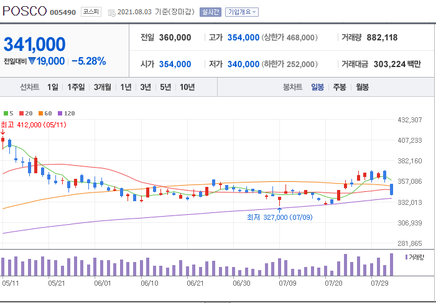Click the 최고 412,000 (05/11) label
This screenshot has width=436, height=303.
[34, 125]
